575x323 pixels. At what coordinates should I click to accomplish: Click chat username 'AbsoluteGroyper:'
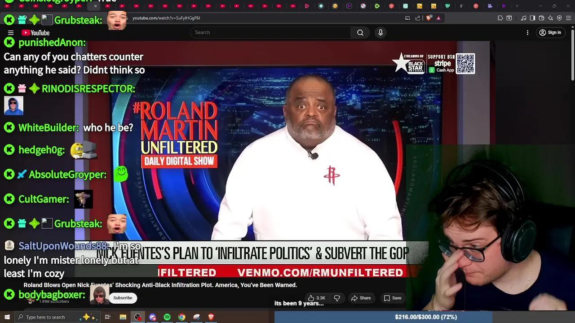68,175
